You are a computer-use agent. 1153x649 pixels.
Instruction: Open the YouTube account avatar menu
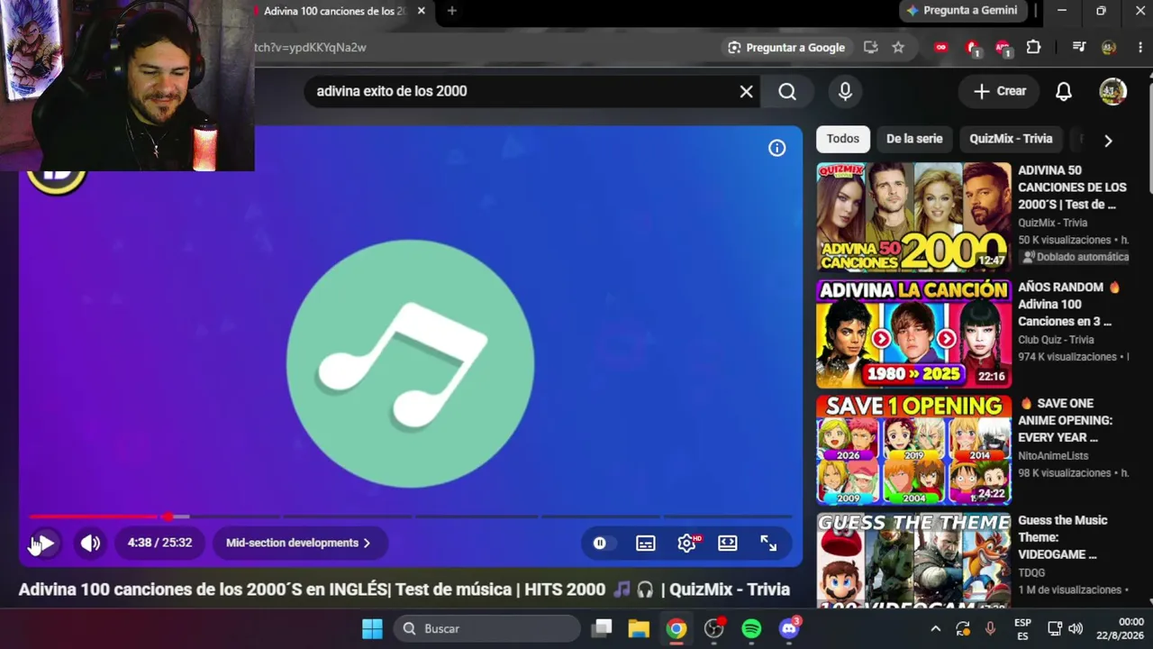point(1113,91)
